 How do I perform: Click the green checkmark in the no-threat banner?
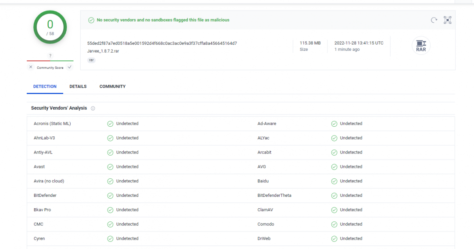91,20
